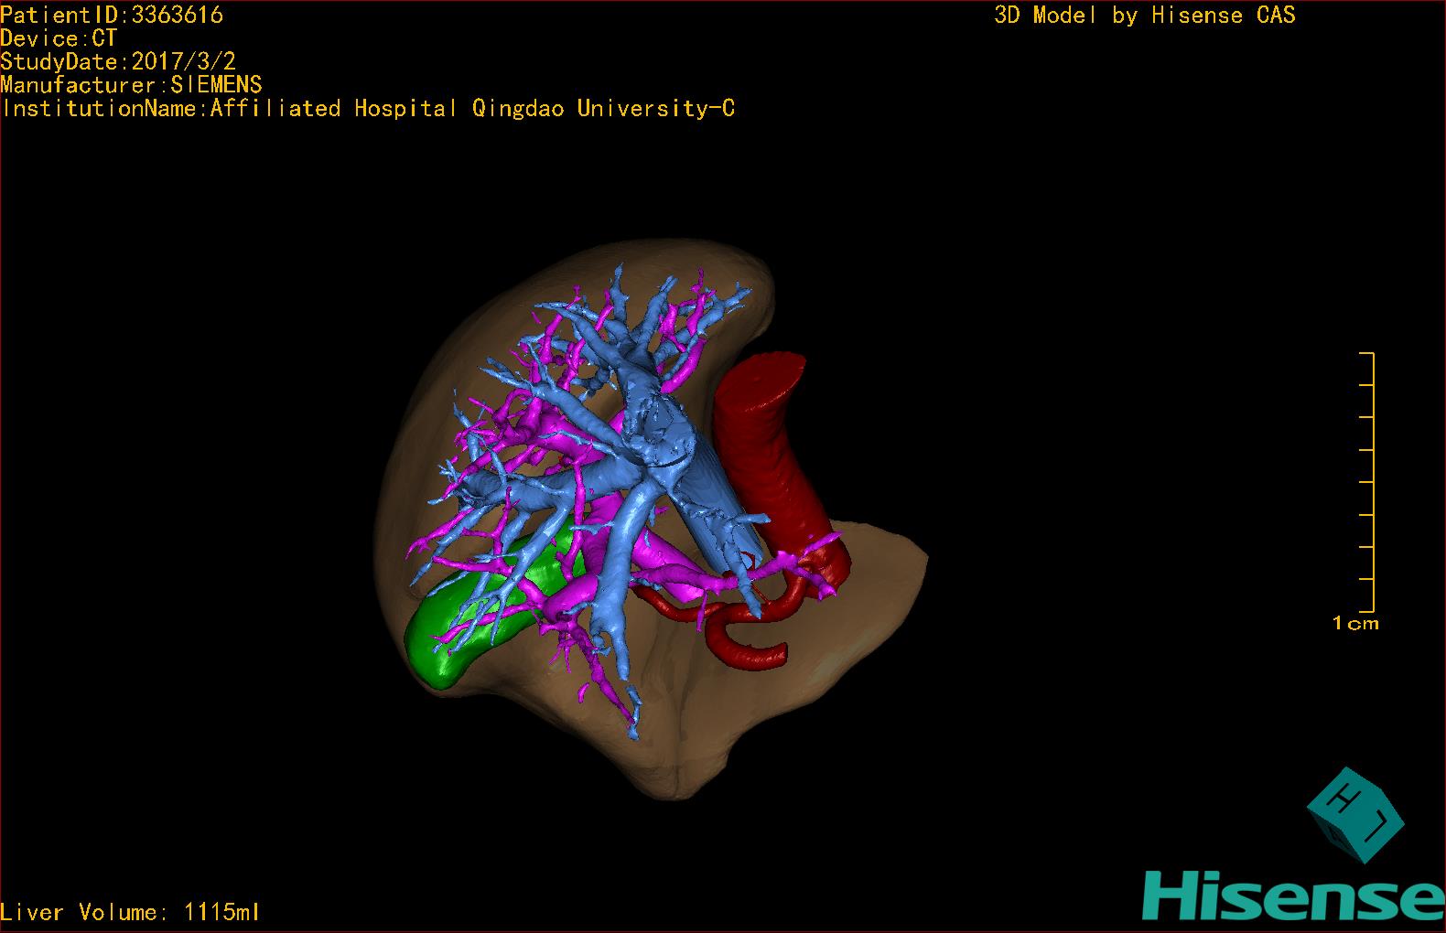Screen dimensions: 1446x933
Task: Click the StudyDate 2017/3/2 label
Action: pyautogui.click(x=118, y=62)
